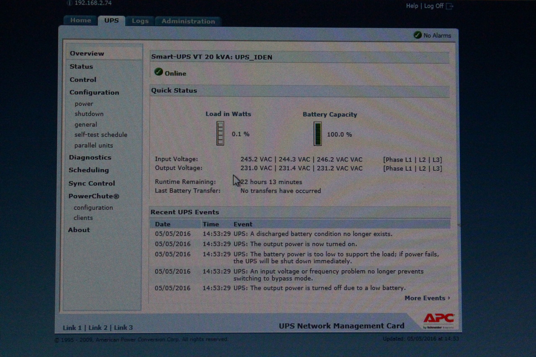Select the UPS tab
536x357 pixels.
pos(111,21)
